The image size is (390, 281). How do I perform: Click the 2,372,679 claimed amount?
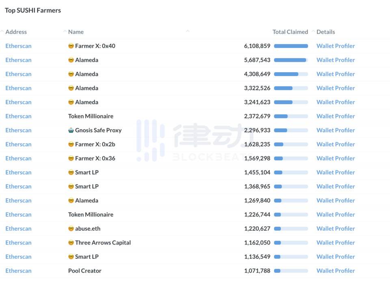(x=257, y=116)
